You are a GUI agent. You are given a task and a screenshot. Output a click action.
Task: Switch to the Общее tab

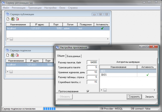click(61, 56)
